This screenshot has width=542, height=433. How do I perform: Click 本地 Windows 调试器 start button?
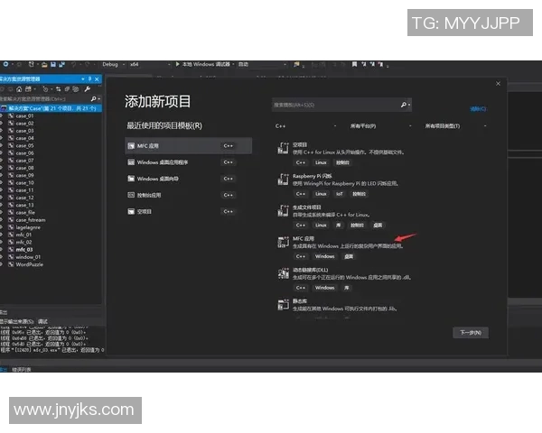click(205, 64)
